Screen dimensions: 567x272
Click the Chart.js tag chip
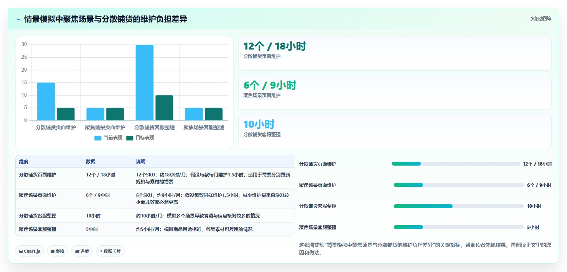pos(29,251)
